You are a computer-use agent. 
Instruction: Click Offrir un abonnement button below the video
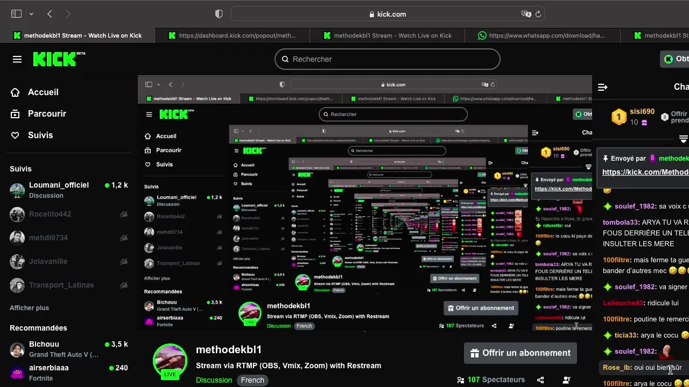coord(520,353)
